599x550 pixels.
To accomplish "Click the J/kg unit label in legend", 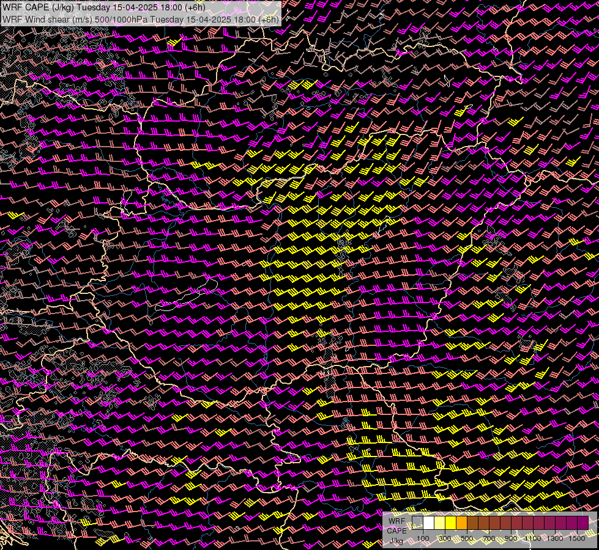I will tap(396, 541).
